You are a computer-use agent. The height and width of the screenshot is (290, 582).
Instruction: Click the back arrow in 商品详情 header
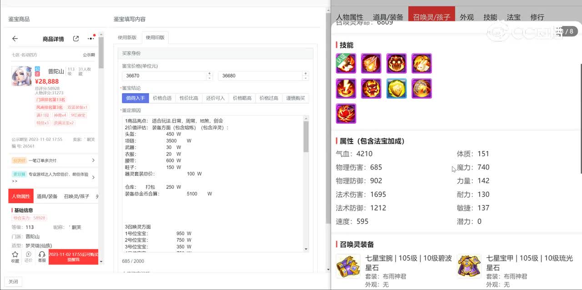click(x=15, y=39)
